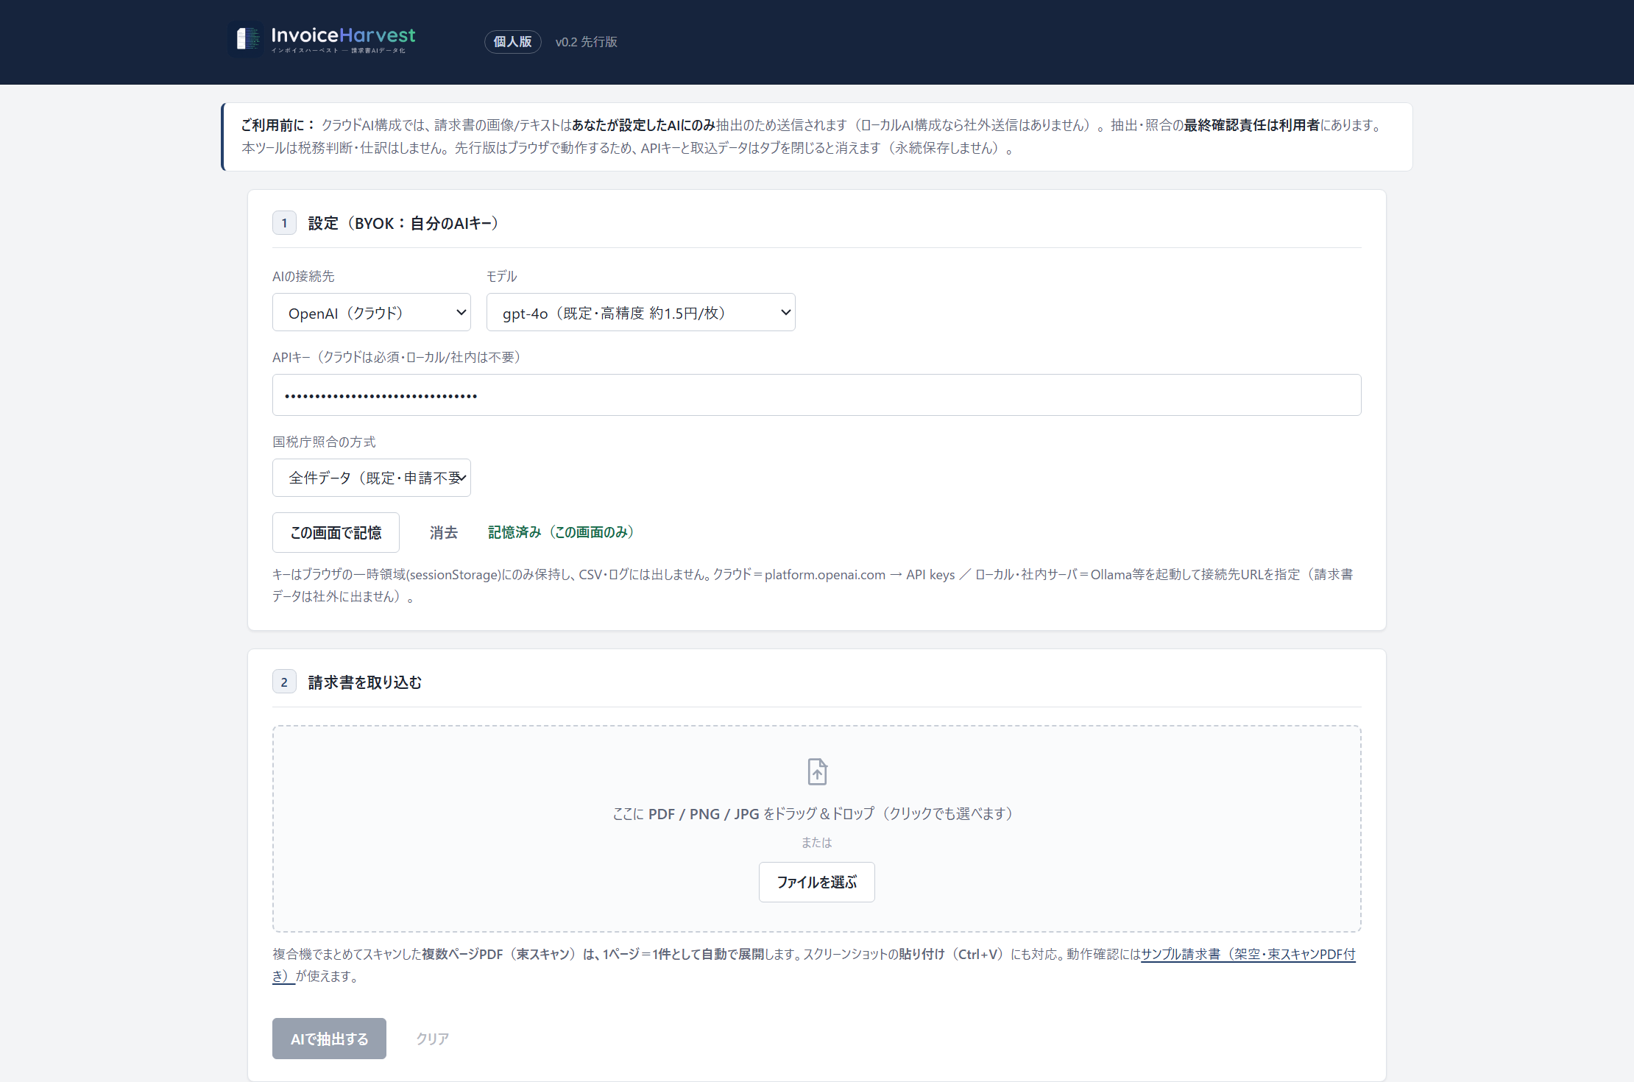The width and height of the screenshot is (1634, 1082).
Task: Click the file upload icon in drop zone
Action: coord(817,771)
